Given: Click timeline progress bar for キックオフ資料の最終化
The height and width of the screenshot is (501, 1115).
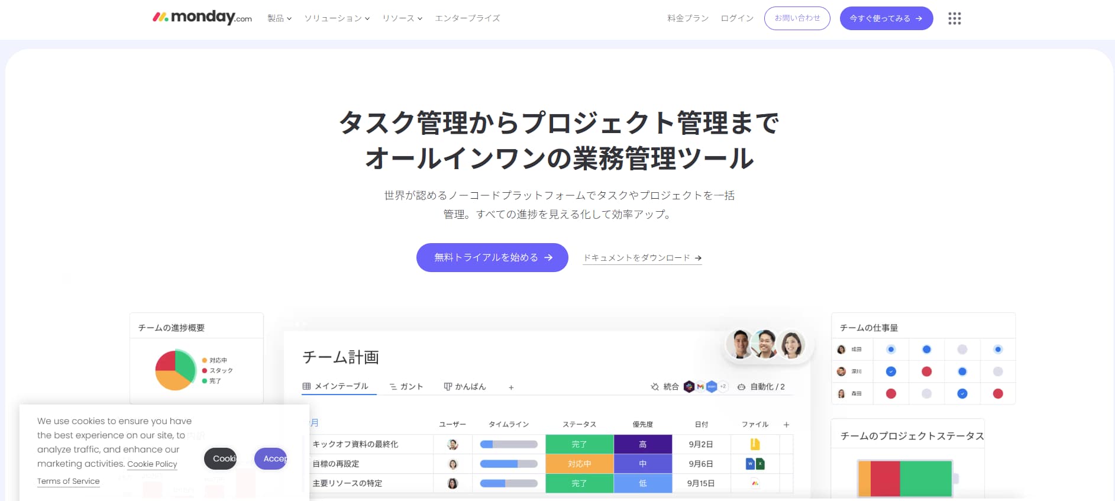Looking at the screenshot, I should [509, 444].
